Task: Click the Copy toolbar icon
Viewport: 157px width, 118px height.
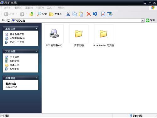Action: [x=74, y=14]
